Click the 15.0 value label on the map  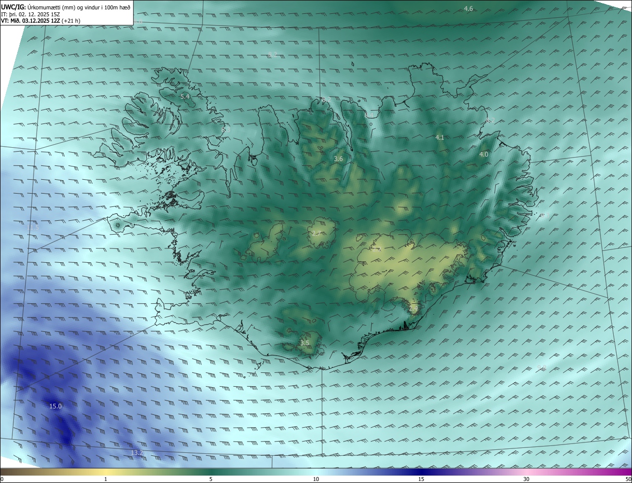click(x=55, y=406)
